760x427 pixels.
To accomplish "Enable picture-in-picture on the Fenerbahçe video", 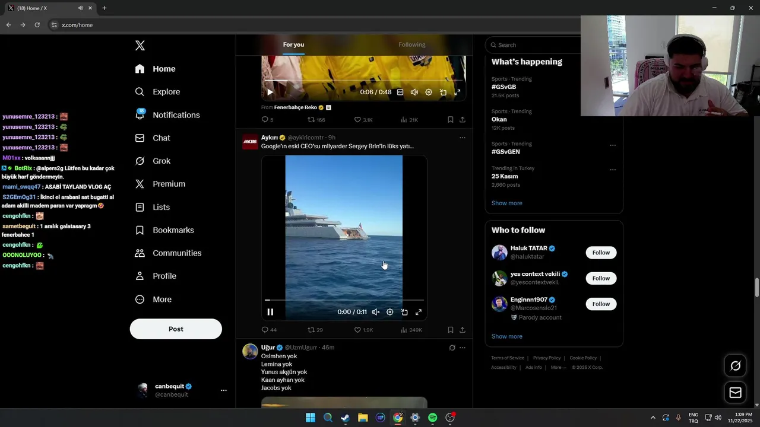I will [443, 93].
